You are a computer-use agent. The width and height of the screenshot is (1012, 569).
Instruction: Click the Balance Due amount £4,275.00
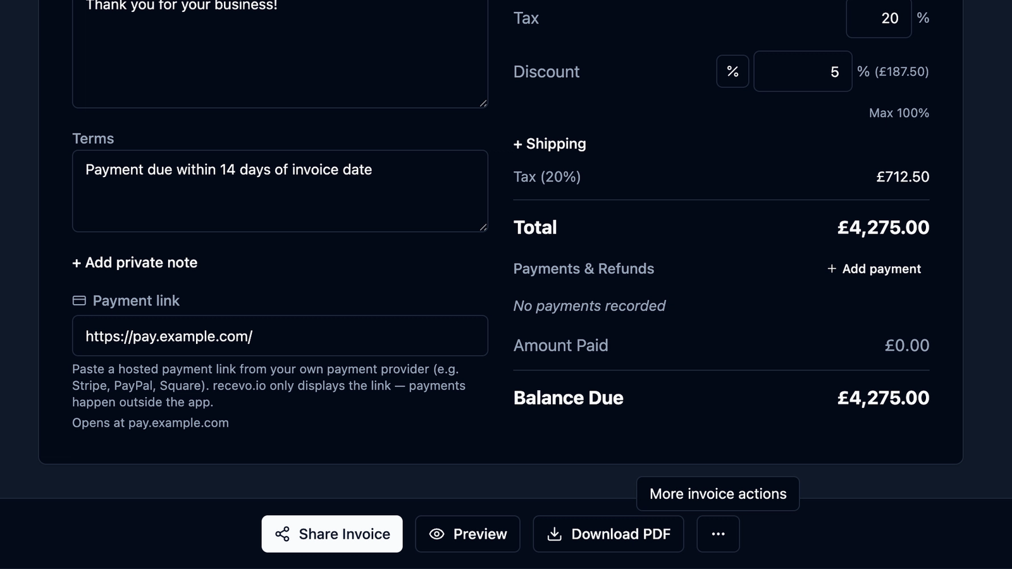pos(883,398)
